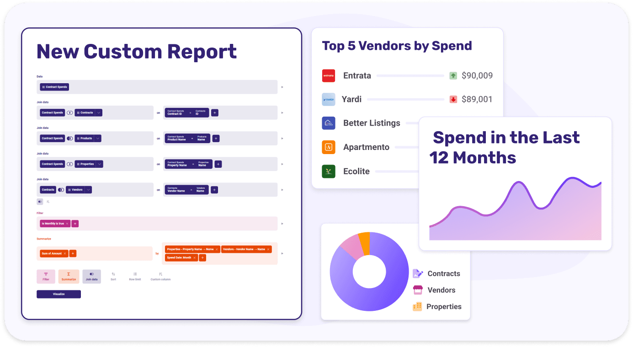Add condition after Product Name join
633x347 pixels.
[x=216, y=138]
